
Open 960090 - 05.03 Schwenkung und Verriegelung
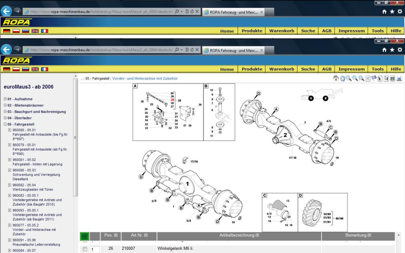click(x=36, y=174)
